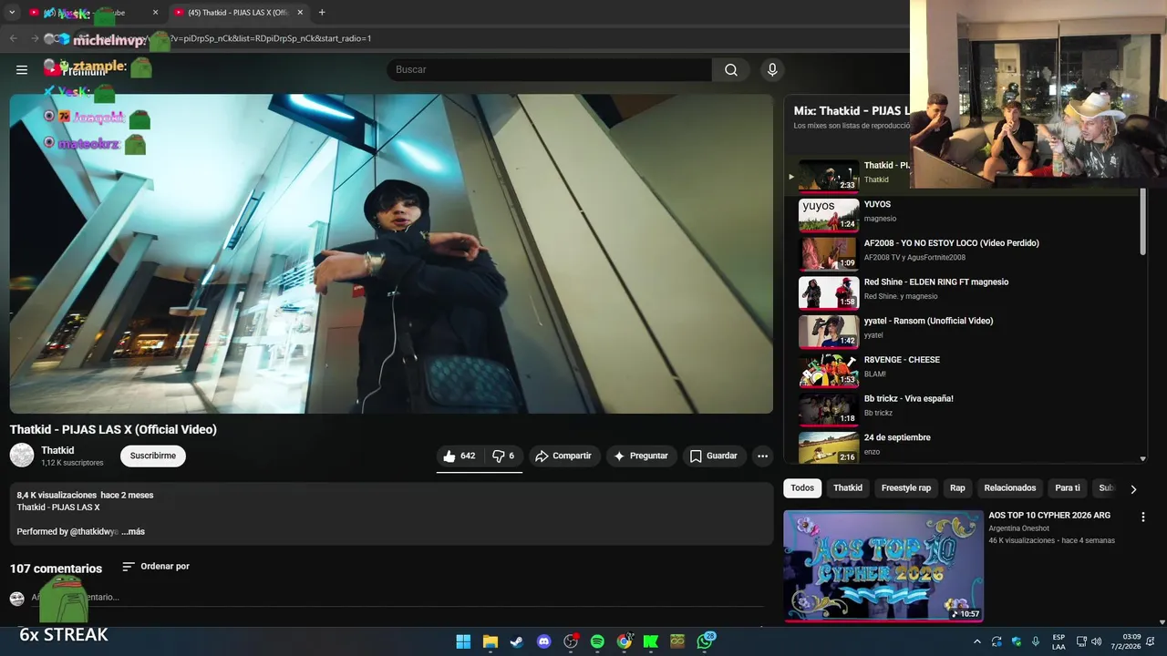This screenshot has width=1167, height=656.
Task: Select the Thatkid filter chip
Action: pyautogui.click(x=847, y=488)
